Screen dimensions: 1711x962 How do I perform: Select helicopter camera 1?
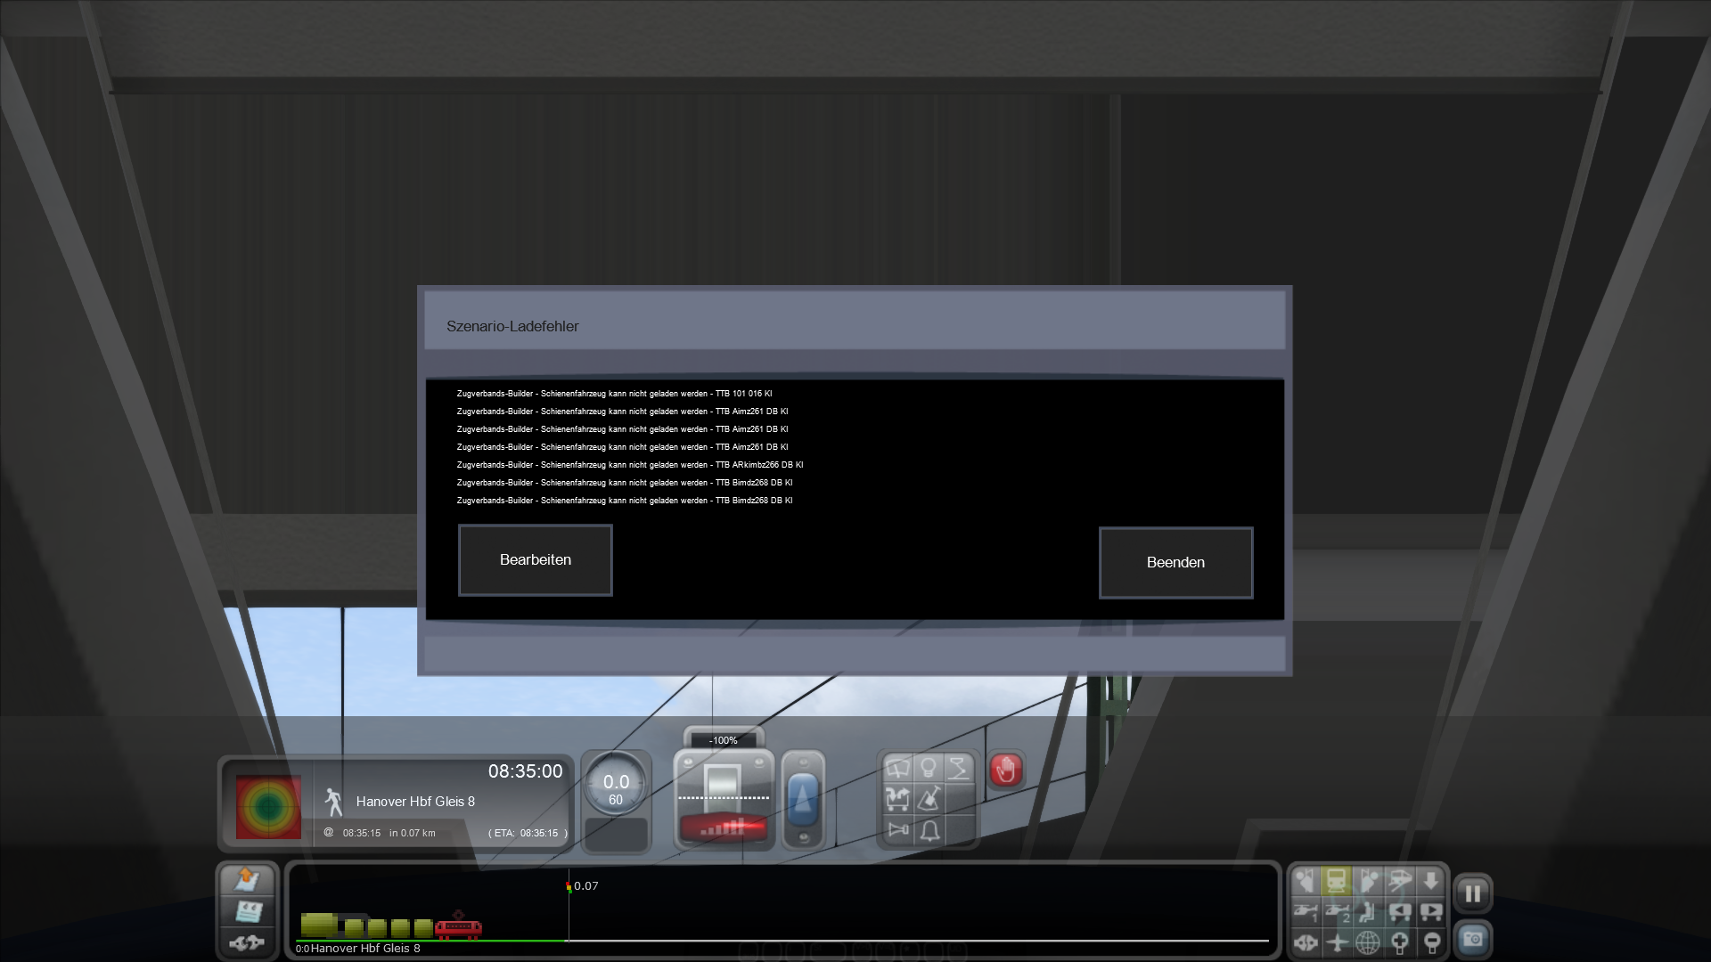(x=1306, y=912)
